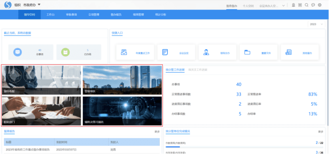
Task: Open the 管辖地区 skyline image tile
Action: [x=122, y=80]
